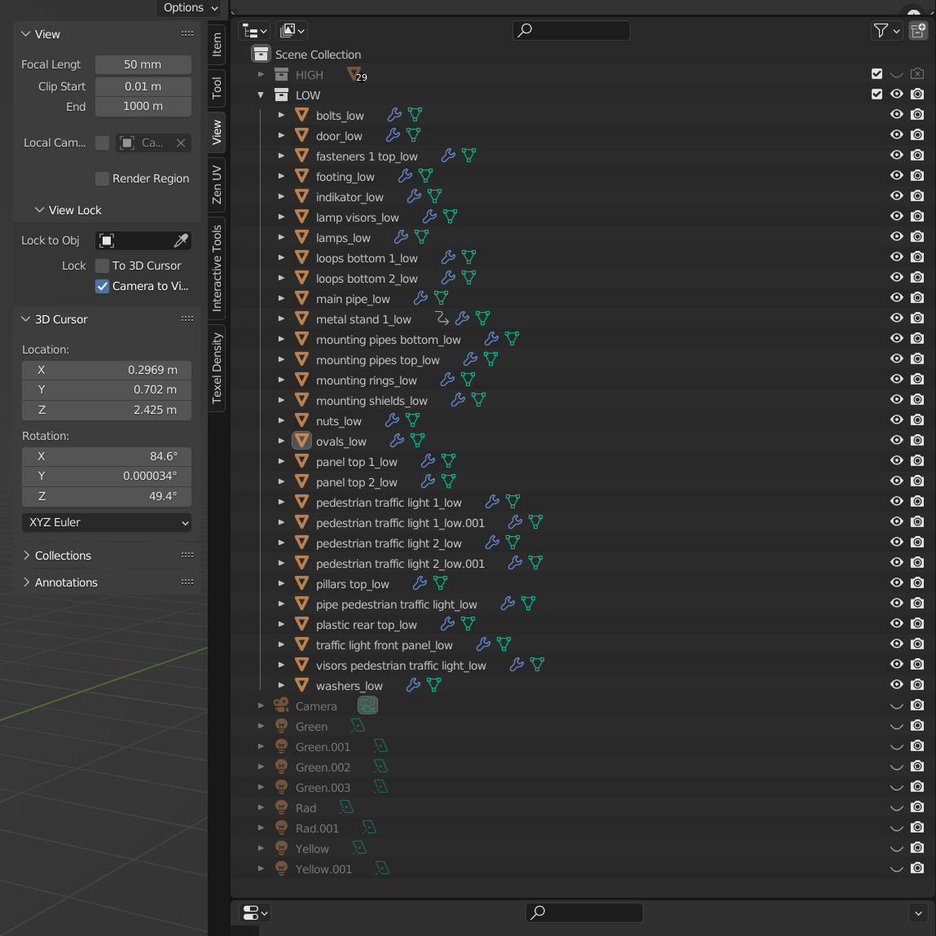The width and height of the screenshot is (936, 936).
Task: Click the camera data icon beside Camera
Action: [367, 705]
